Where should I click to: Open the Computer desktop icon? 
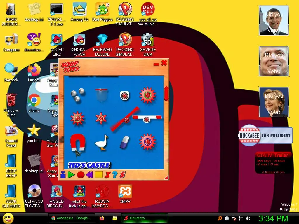coord(11,42)
